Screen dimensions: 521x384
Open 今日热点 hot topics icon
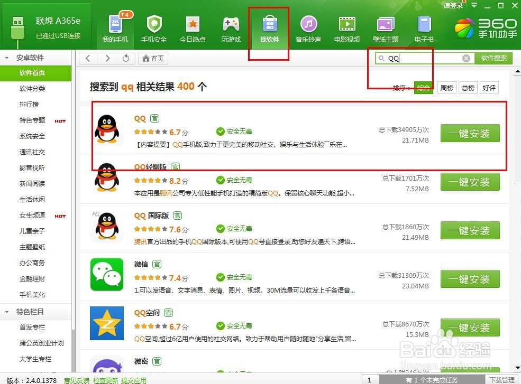tap(193, 28)
